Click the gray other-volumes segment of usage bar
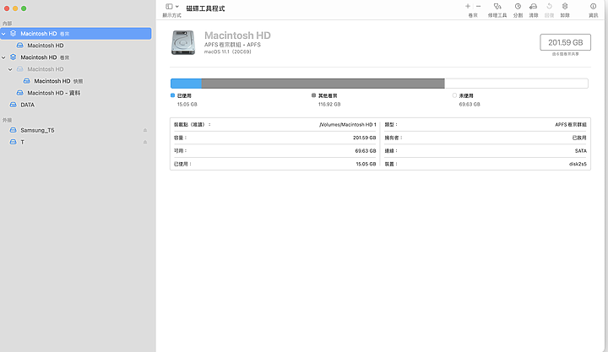Viewport: 608px width, 352px height. tap(323, 84)
